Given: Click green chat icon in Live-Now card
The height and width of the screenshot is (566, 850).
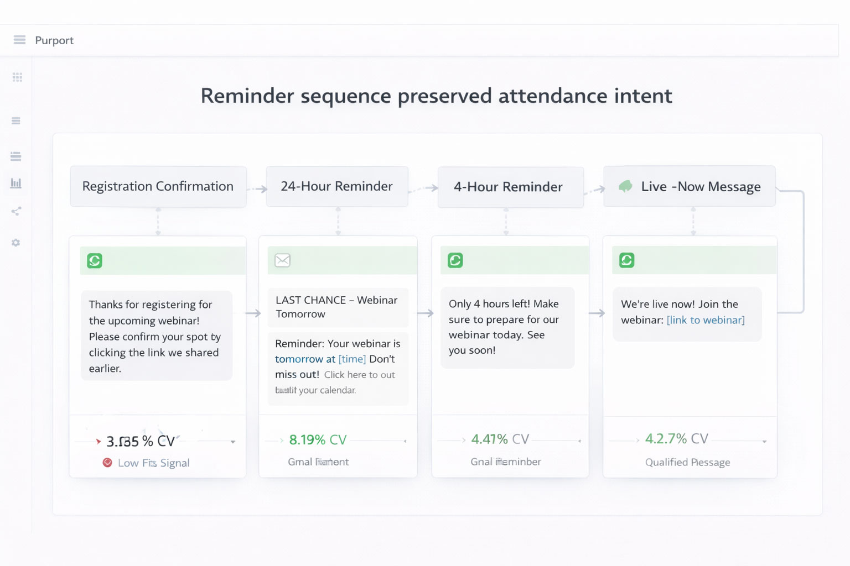Looking at the screenshot, I should point(627,260).
